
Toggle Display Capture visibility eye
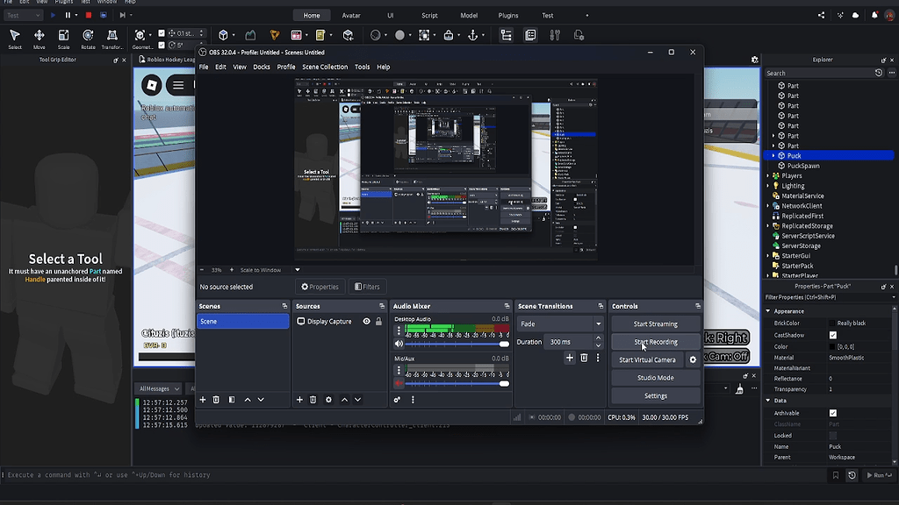coord(366,321)
